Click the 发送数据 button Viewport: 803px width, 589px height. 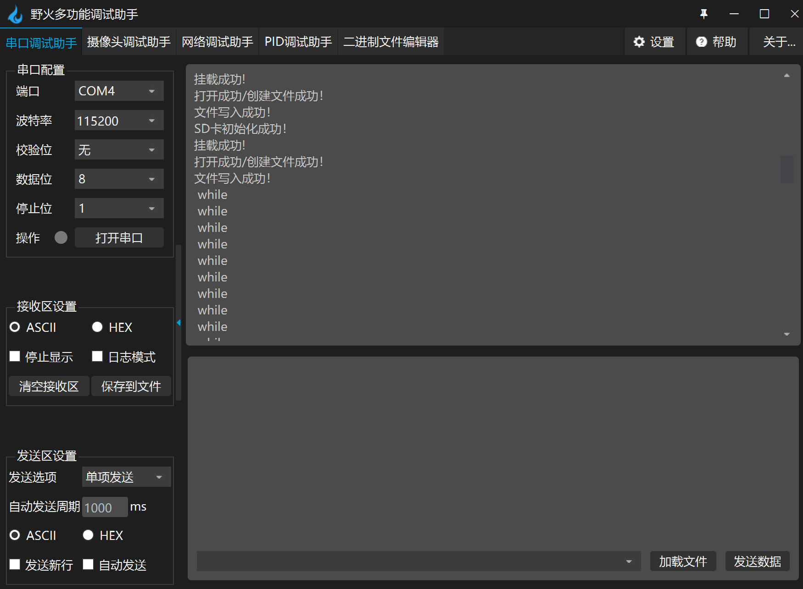pyautogui.click(x=758, y=561)
